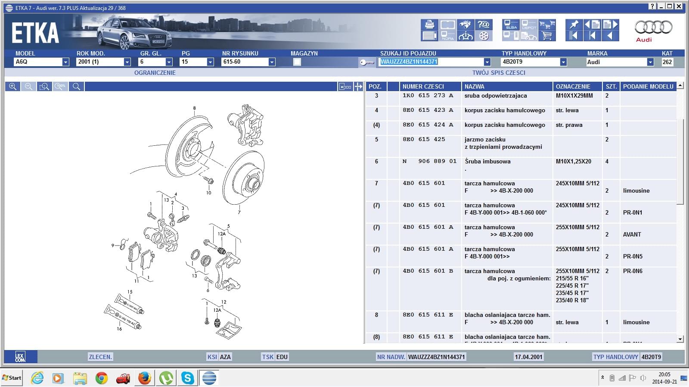Open the multiple shopping carts icon
The height and width of the screenshot is (387, 689).
point(547,25)
